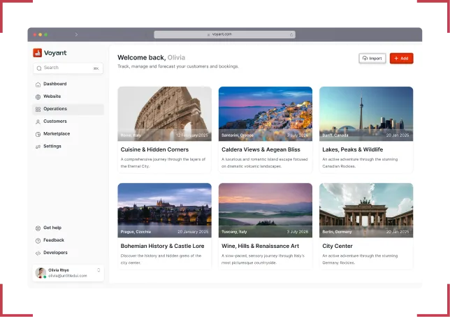Click the Bohemian History & Castle Lore title

click(x=162, y=246)
